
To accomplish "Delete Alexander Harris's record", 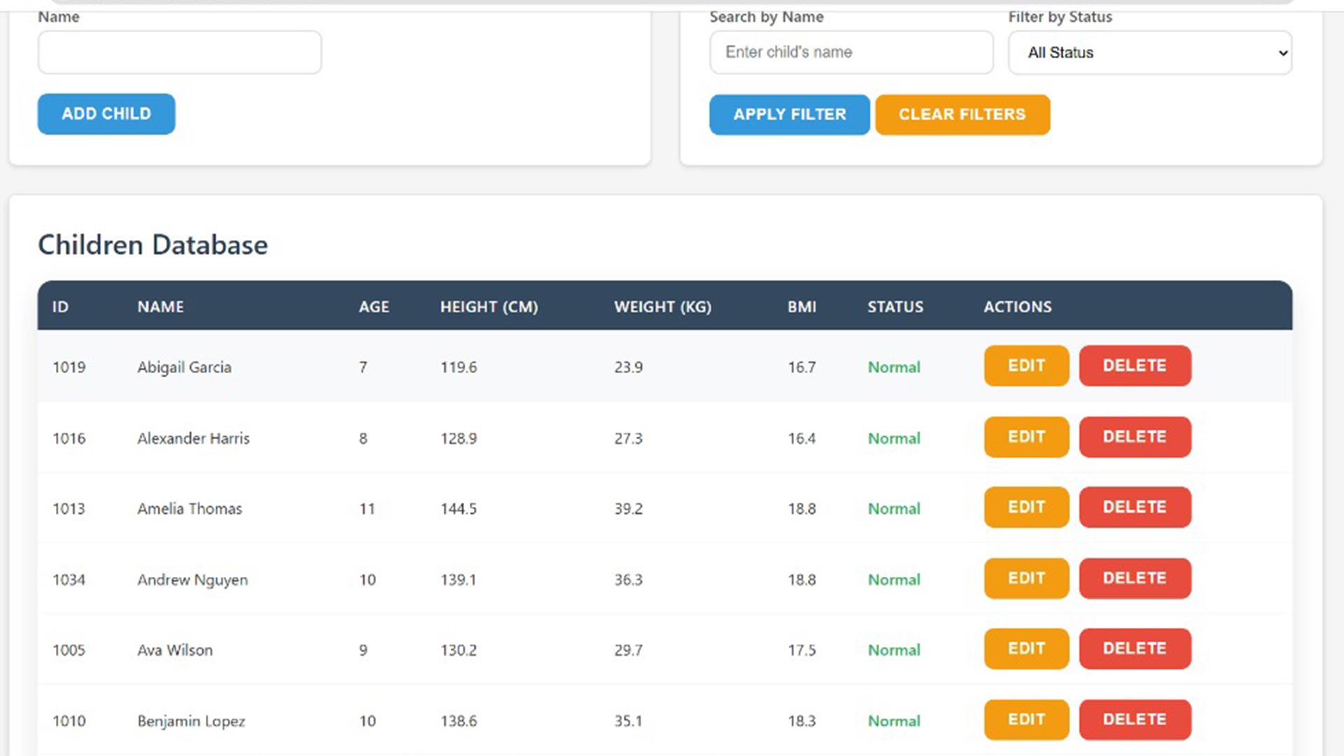I will pyautogui.click(x=1135, y=437).
